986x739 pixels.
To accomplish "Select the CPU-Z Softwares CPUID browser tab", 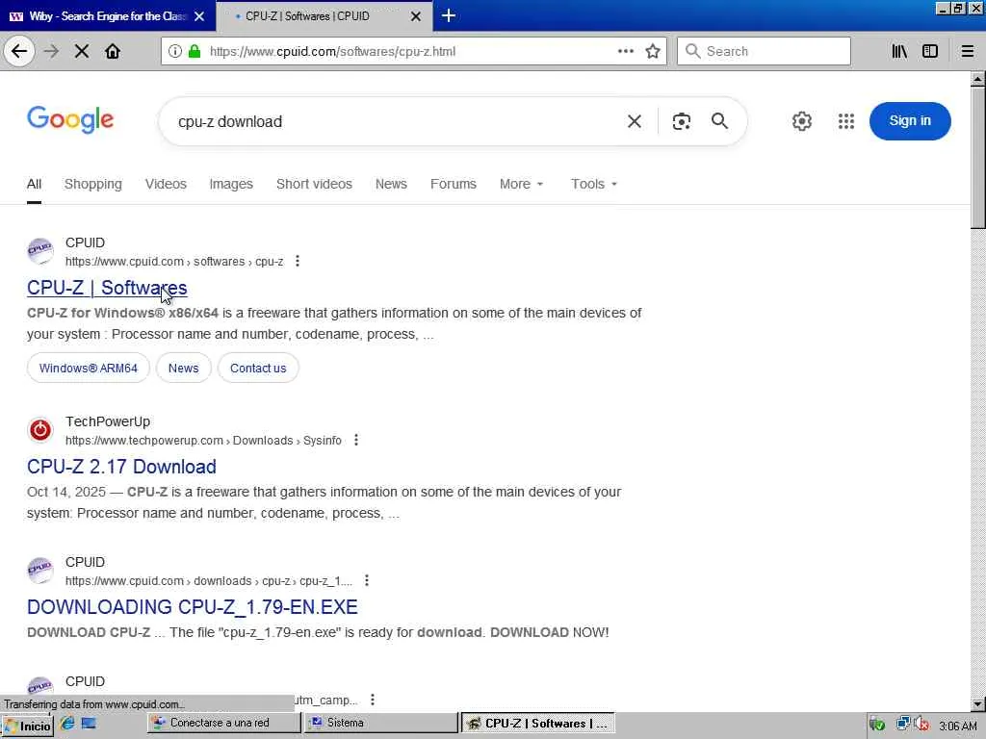I will (x=324, y=16).
